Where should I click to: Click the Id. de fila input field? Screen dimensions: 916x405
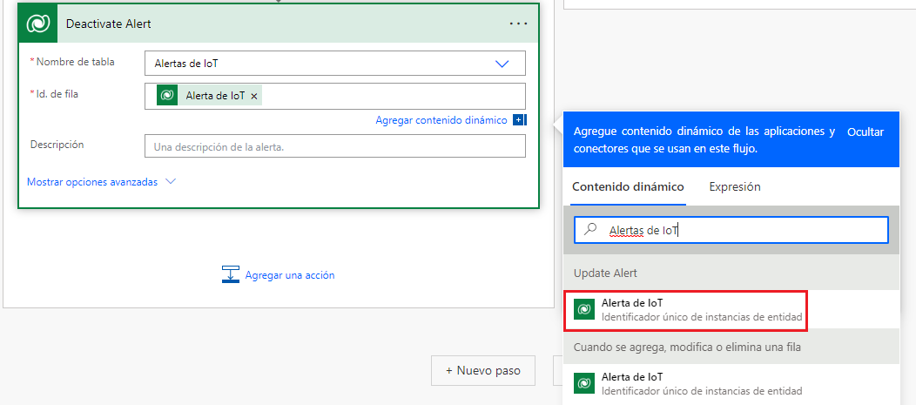point(334,97)
